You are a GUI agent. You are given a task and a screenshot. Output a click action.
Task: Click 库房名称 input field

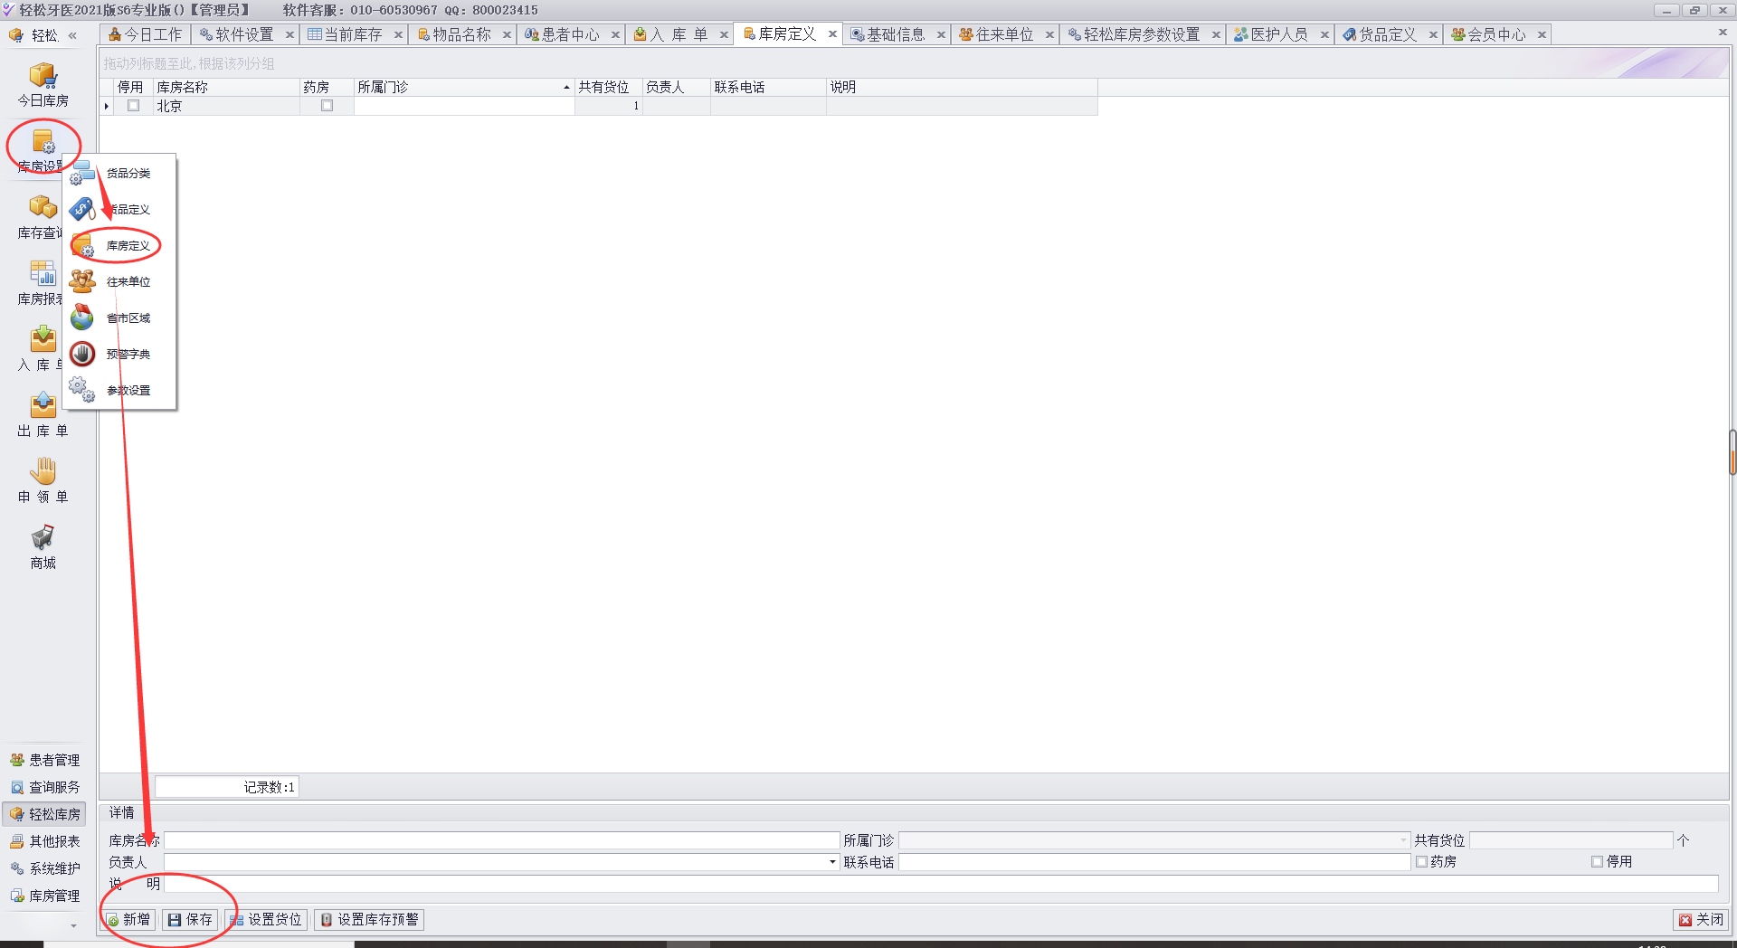pyautogui.click(x=502, y=840)
